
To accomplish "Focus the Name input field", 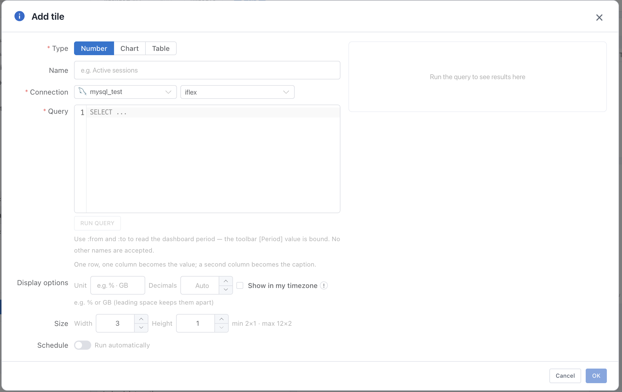I will point(207,70).
